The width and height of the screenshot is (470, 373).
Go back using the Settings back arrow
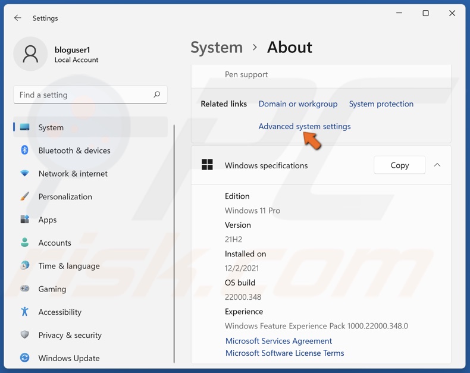coord(18,18)
